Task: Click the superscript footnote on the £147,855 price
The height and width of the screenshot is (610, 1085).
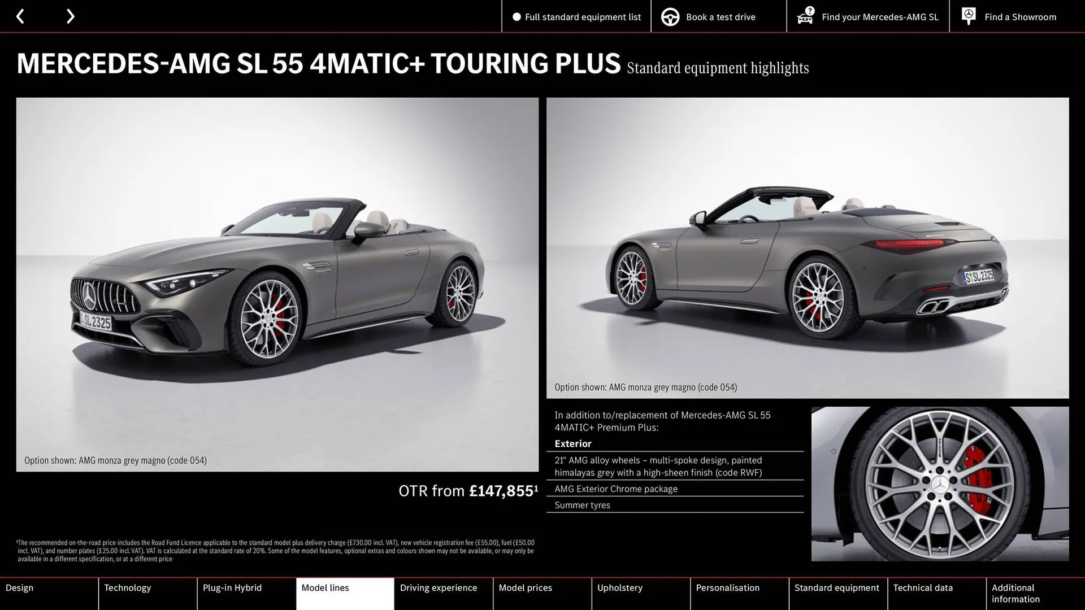Action: (535, 487)
